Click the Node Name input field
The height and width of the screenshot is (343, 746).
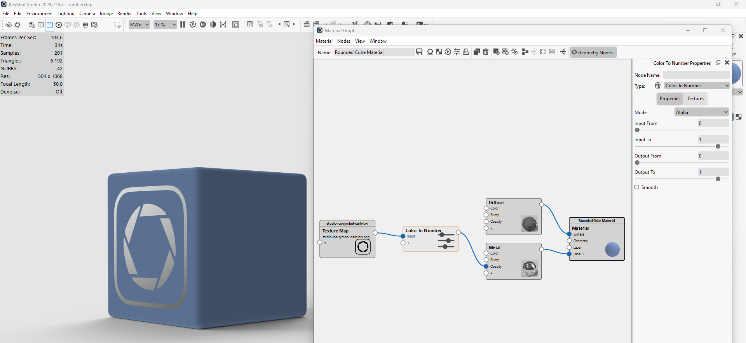pyautogui.click(x=696, y=75)
